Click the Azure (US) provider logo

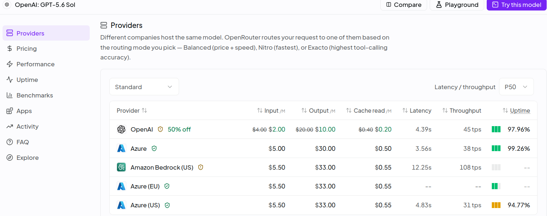pyautogui.click(x=121, y=205)
